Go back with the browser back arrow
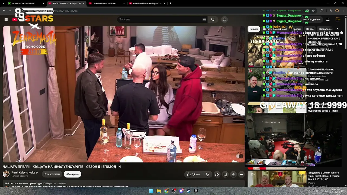Image resolution: width=347 pixels, height=195 pixels. point(4,11)
